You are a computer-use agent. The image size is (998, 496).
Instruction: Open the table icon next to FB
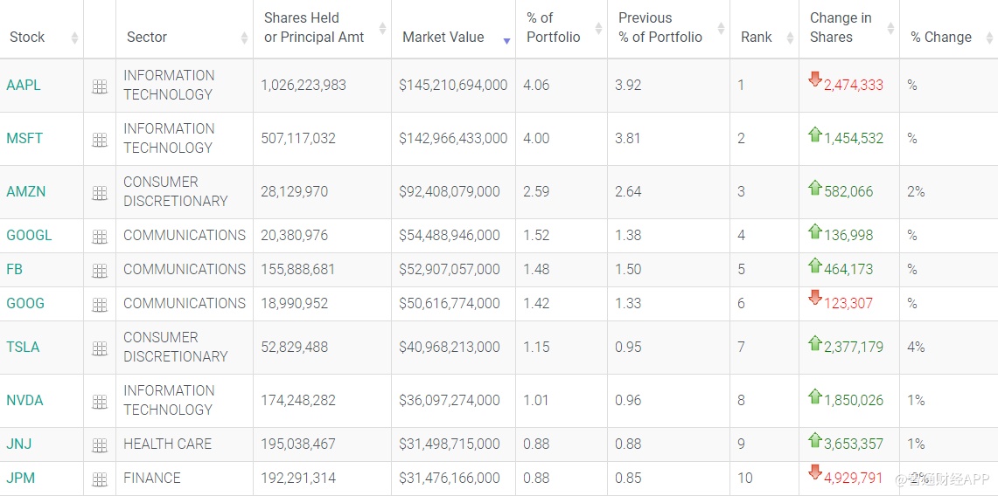pyautogui.click(x=100, y=271)
